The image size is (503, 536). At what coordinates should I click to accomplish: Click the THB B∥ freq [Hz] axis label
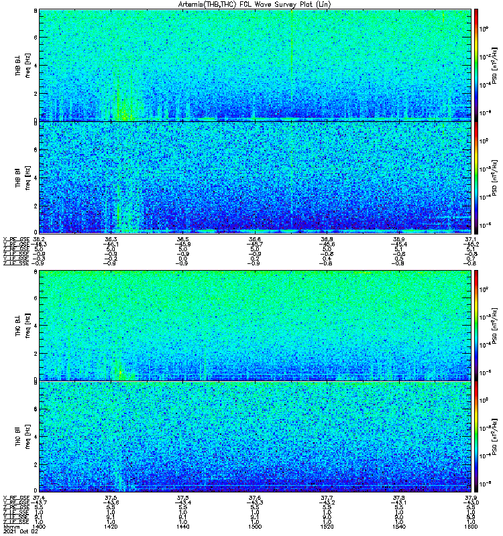(22, 178)
